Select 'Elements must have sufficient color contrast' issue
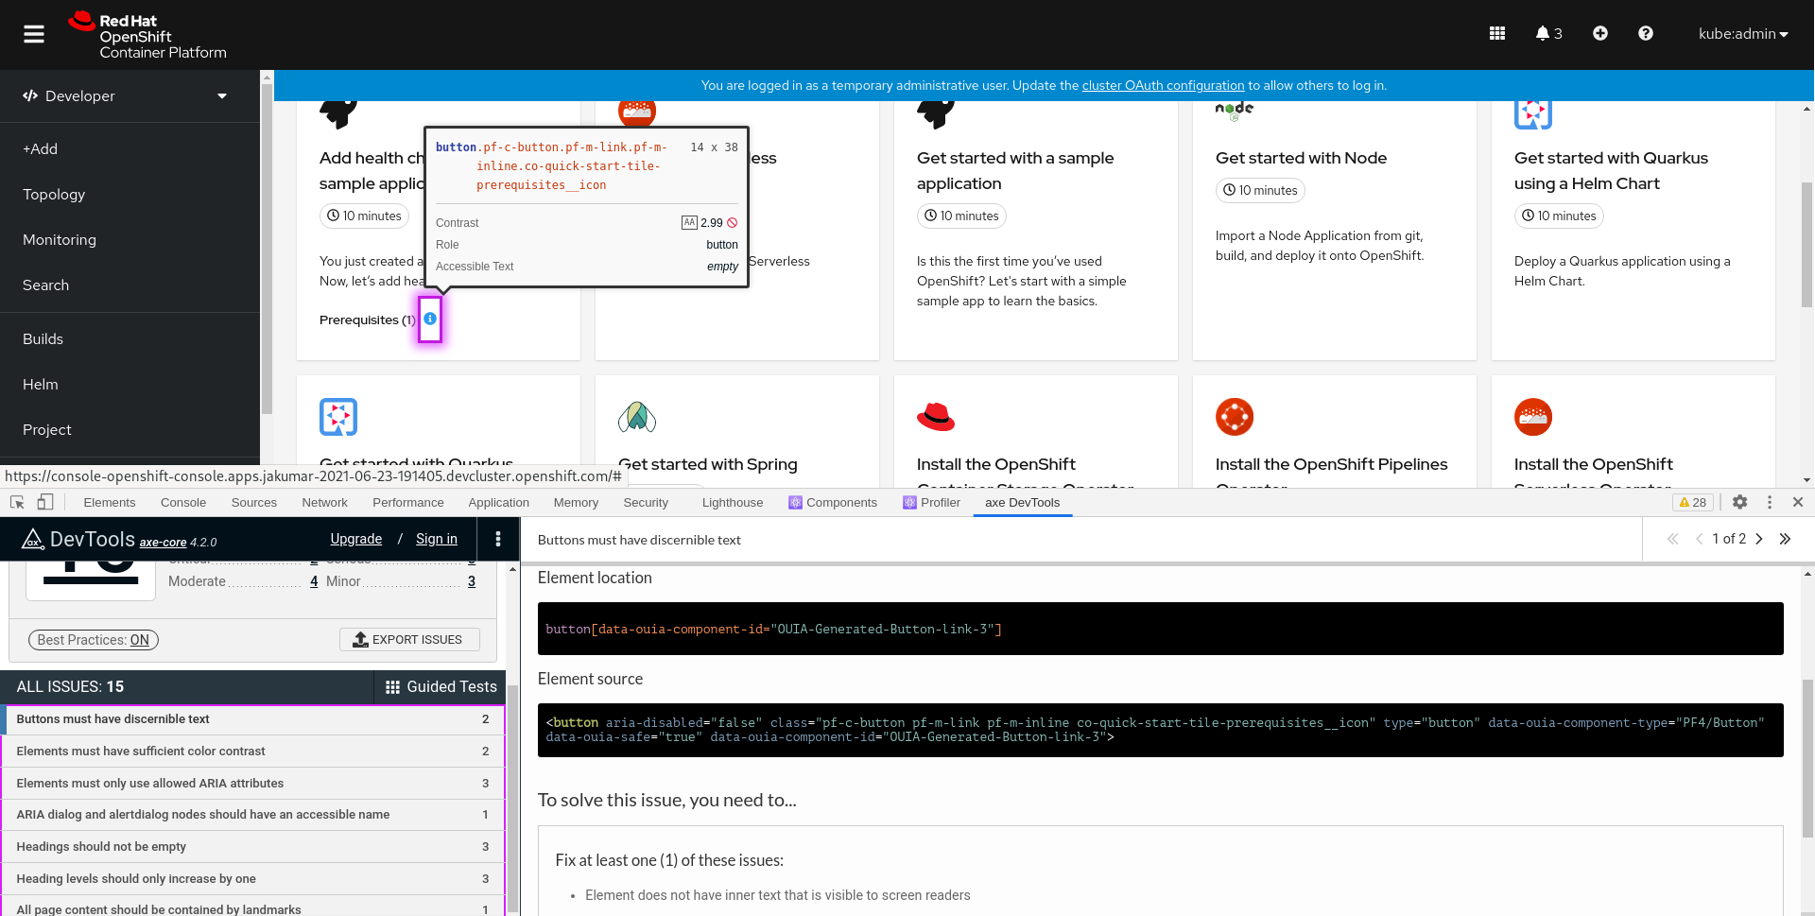This screenshot has width=1815, height=916. [252, 752]
